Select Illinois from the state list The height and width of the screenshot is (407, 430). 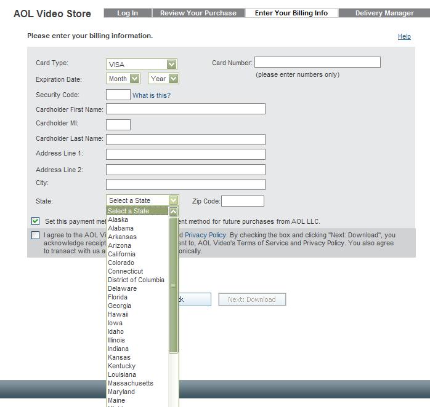click(137, 340)
